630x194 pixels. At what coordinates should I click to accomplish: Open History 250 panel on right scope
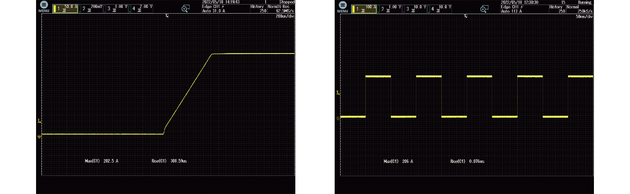pyautogui.click(x=556, y=9)
